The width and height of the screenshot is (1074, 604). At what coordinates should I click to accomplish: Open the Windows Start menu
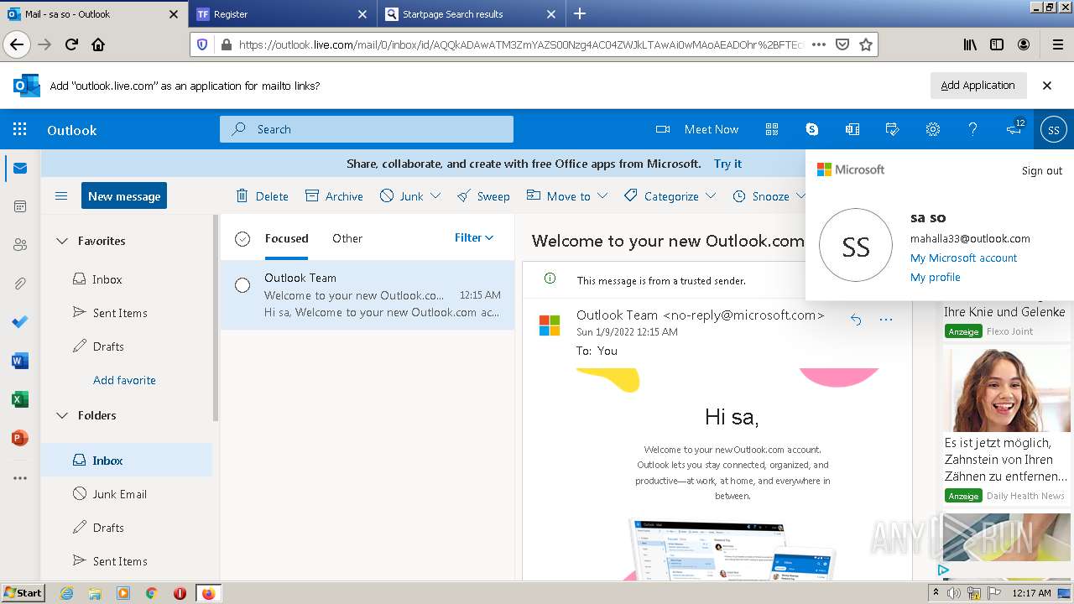click(23, 592)
